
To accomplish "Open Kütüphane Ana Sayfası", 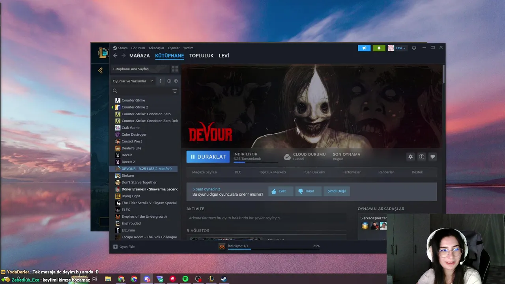I will [140, 69].
